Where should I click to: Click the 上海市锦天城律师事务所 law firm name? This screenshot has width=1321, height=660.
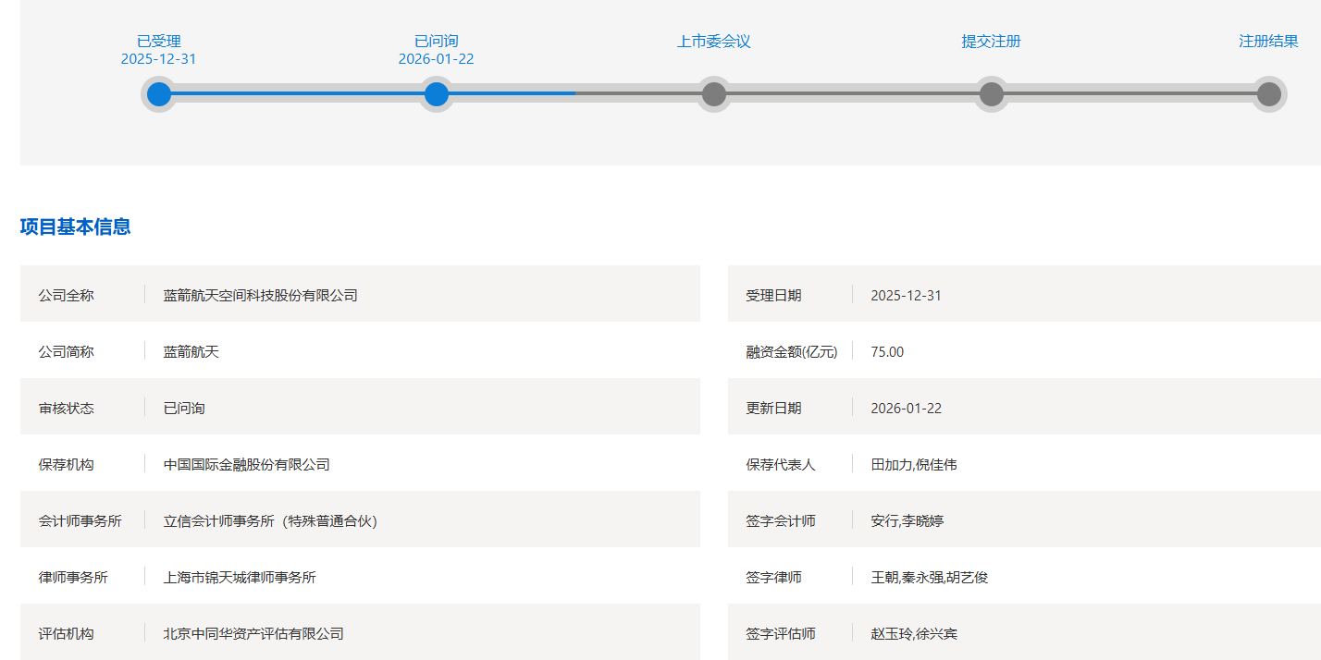coord(239,577)
